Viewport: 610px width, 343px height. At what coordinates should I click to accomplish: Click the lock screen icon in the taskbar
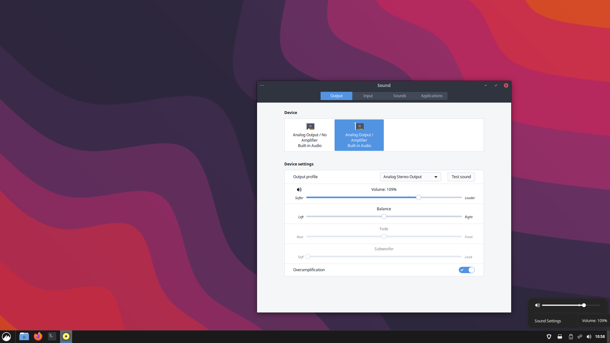(x=570, y=336)
